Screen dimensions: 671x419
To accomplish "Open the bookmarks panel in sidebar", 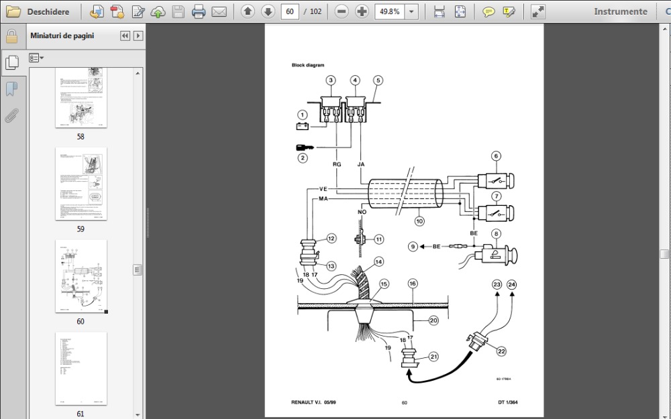I will tap(11, 88).
